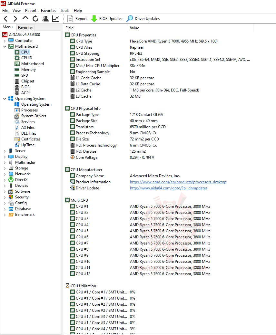This screenshot has height=335, width=276.
Task: Open the graph chart icon in toolbar
Action: pos(55,19)
